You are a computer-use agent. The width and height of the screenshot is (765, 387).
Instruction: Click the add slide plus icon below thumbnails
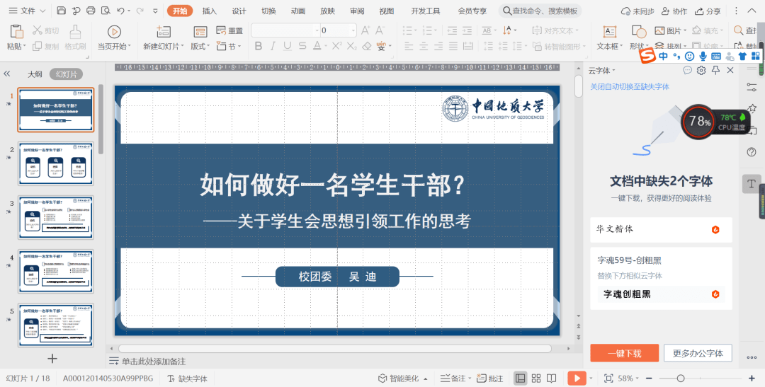[52, 358]
